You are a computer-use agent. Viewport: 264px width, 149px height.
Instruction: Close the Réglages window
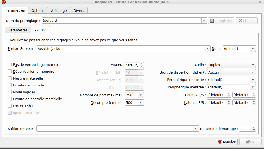[260, 2]
